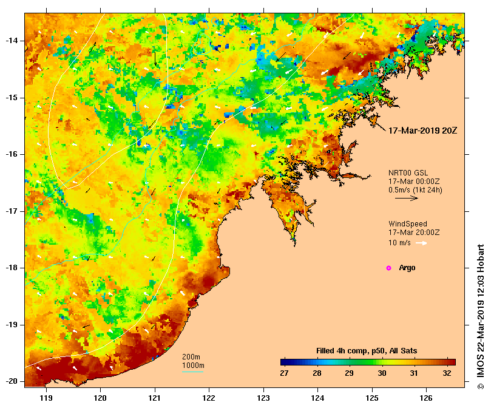The width and height of the screenshot is (491, 408).
Task: Click the longitude axis label 120
Action: 101,398
